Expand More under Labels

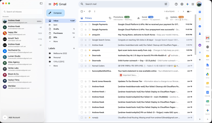[56, 66]
